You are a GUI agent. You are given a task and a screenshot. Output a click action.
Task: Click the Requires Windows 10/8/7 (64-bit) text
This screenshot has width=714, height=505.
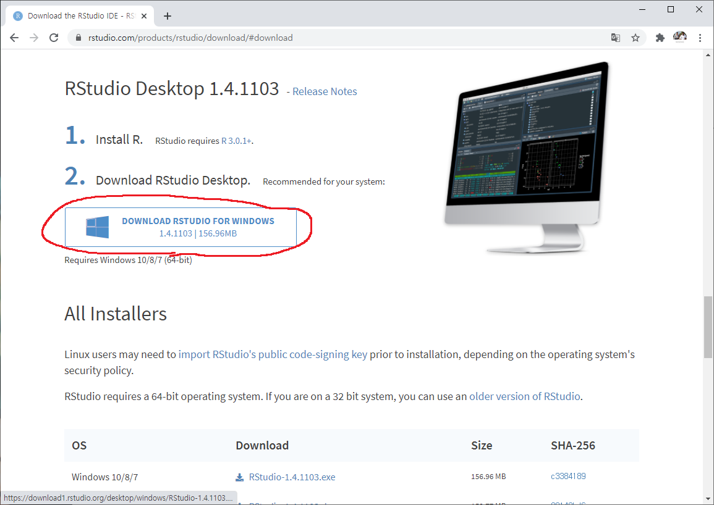tap(128, 260)
